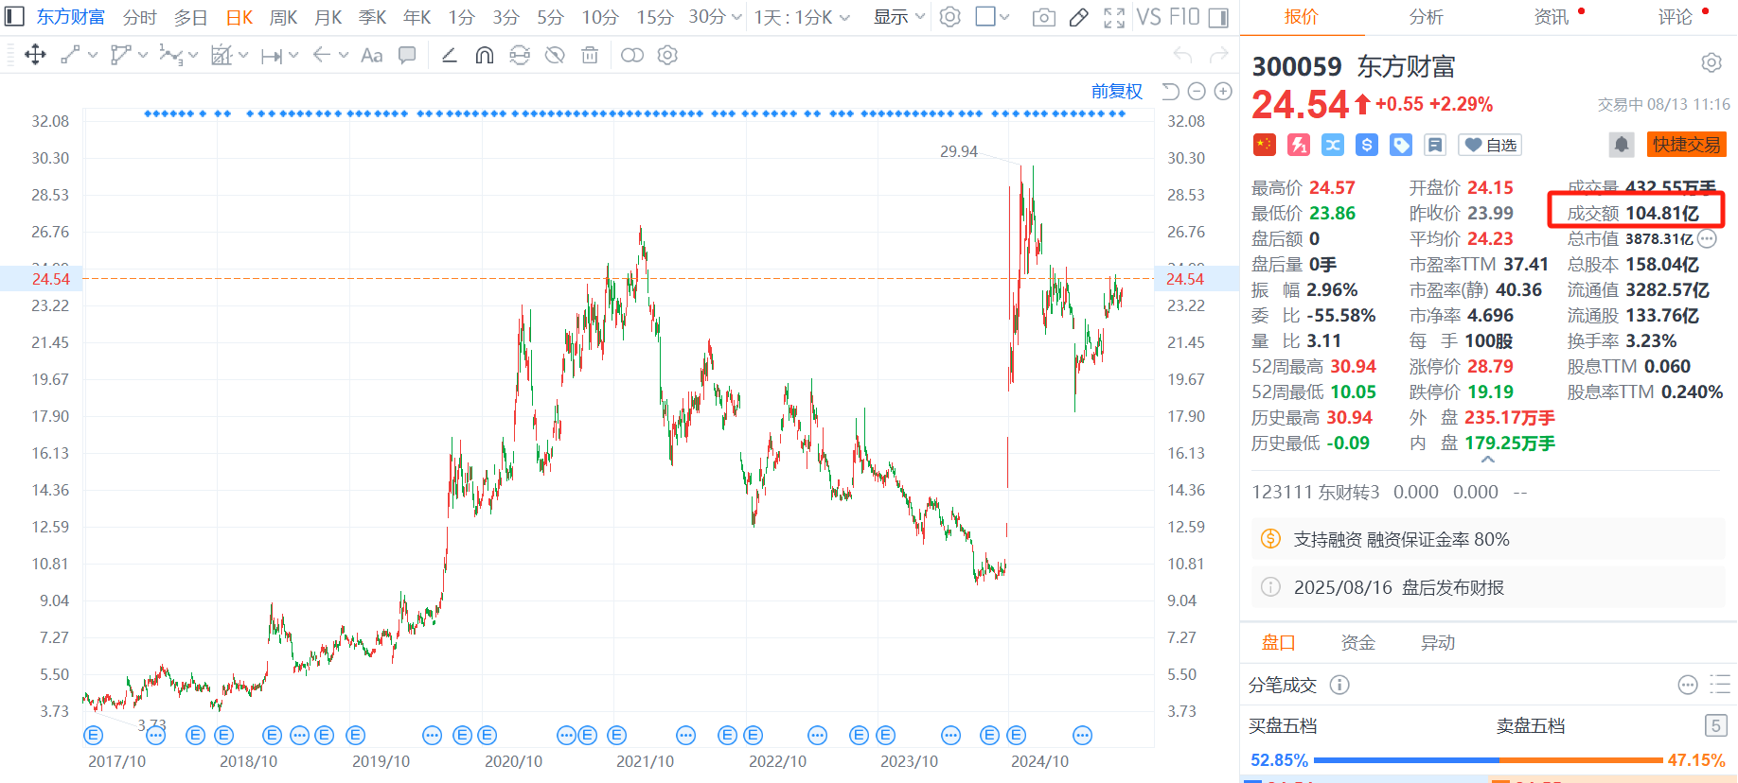Viewport: 1738px width, 783px height.
Task: Switch to 周K weekly candlestick
Action: pyautogui.click(x=284, y=17)
